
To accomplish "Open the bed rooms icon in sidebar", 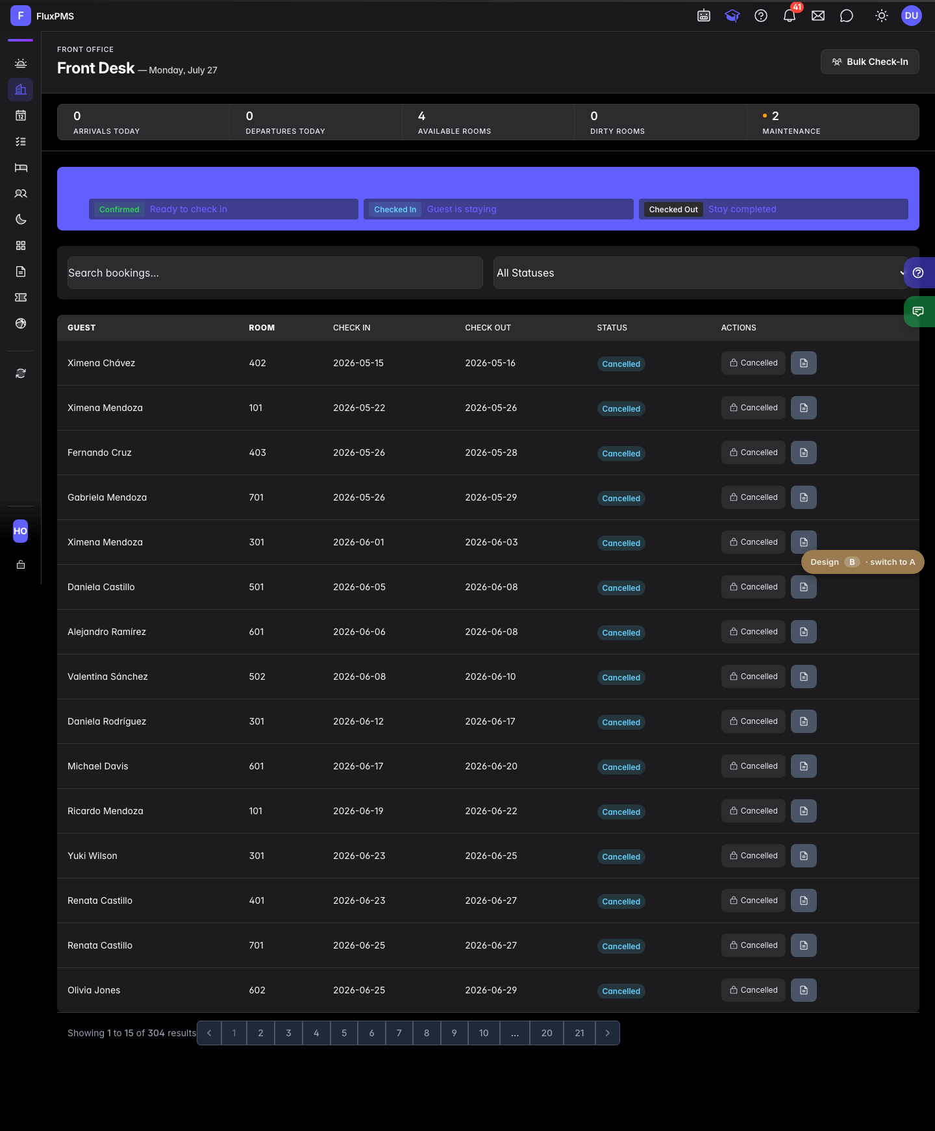I will [21, 168].
